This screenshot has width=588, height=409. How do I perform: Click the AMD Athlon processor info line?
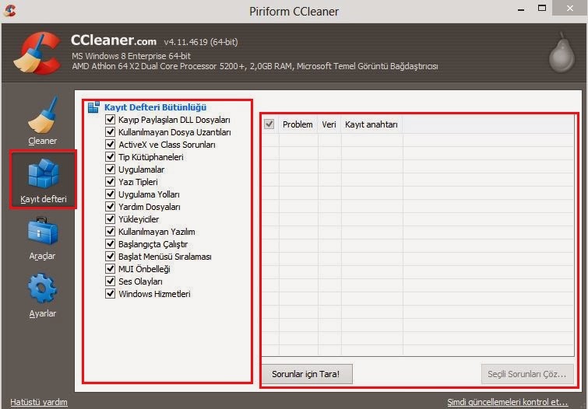[255, 66]
